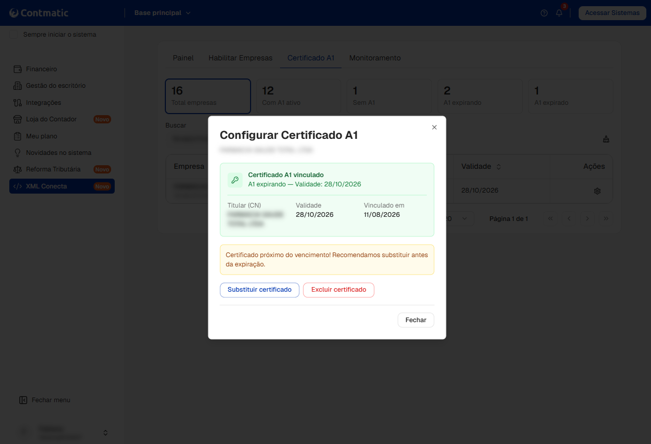Click the Financeiro wallet icon

[x=17, y=69]
